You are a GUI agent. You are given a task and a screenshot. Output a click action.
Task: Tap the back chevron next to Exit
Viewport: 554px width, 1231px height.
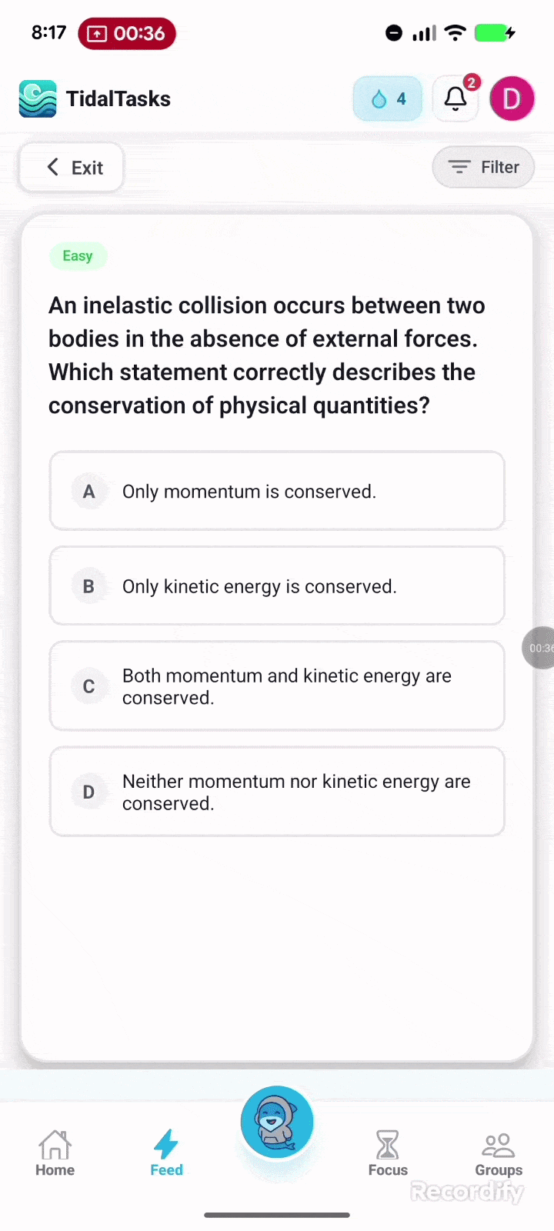pos(52,167)
